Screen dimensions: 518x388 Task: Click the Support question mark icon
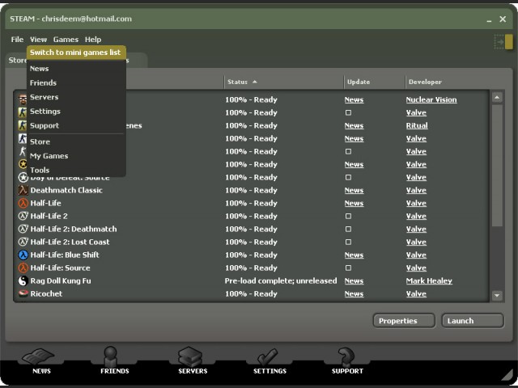click(x=346, y=356)
